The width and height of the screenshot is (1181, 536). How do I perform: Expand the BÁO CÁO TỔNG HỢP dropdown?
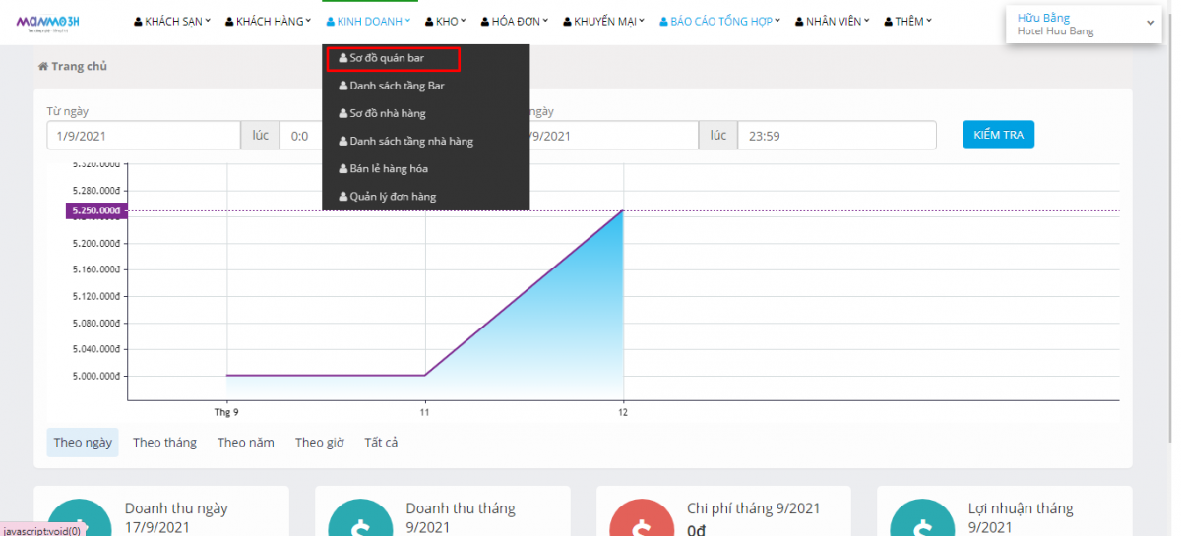point(719,21)
